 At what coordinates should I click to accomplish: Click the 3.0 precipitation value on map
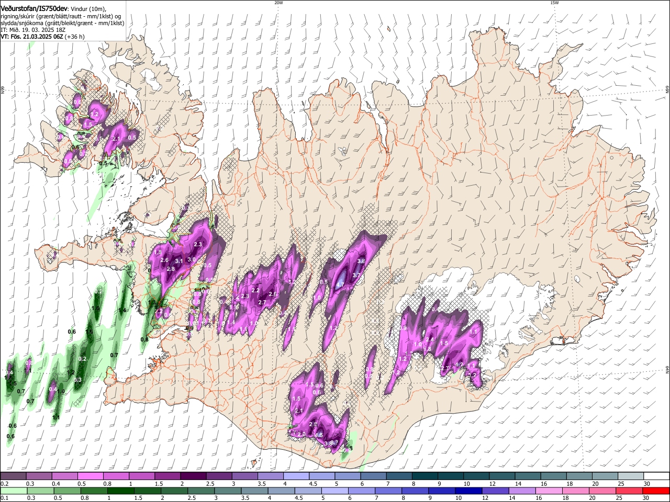[192, 259]
